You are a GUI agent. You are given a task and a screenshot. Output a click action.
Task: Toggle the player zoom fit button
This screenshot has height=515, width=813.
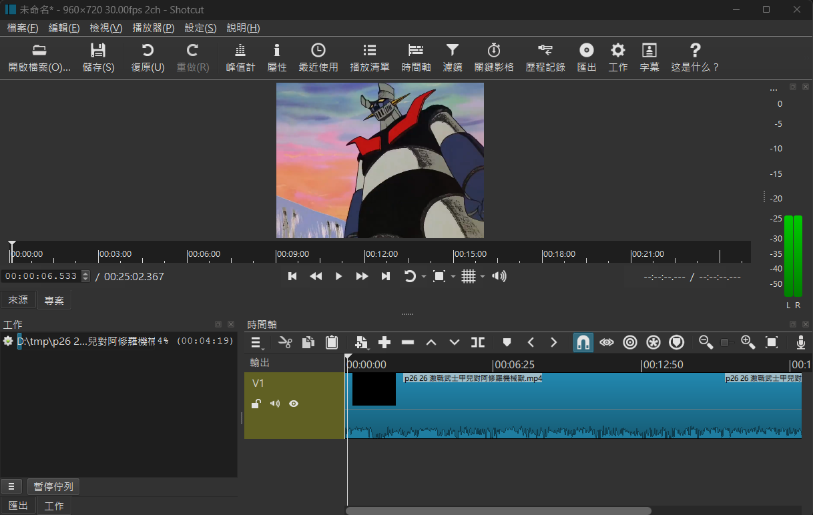tap(439, 276)
